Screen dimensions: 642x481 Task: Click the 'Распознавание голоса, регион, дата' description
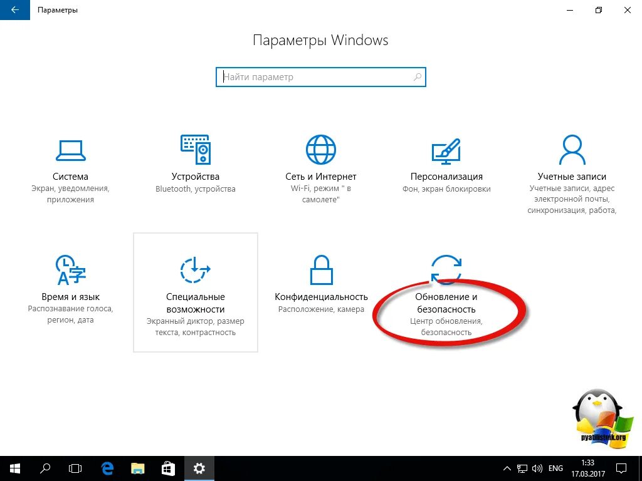[x=70, y=314]
